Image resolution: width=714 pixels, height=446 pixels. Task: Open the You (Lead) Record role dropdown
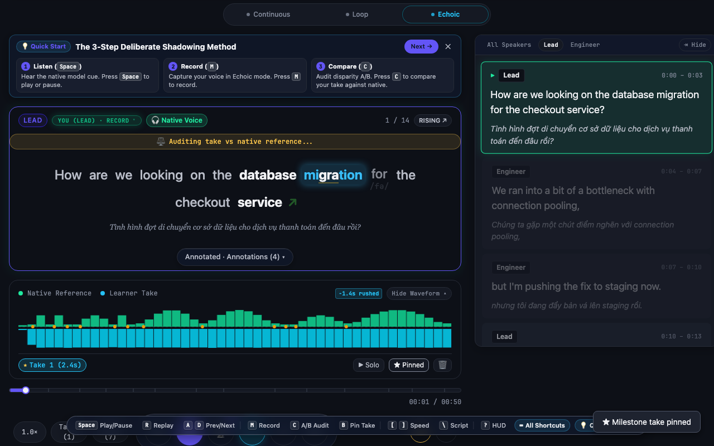(x=97, y=120)
